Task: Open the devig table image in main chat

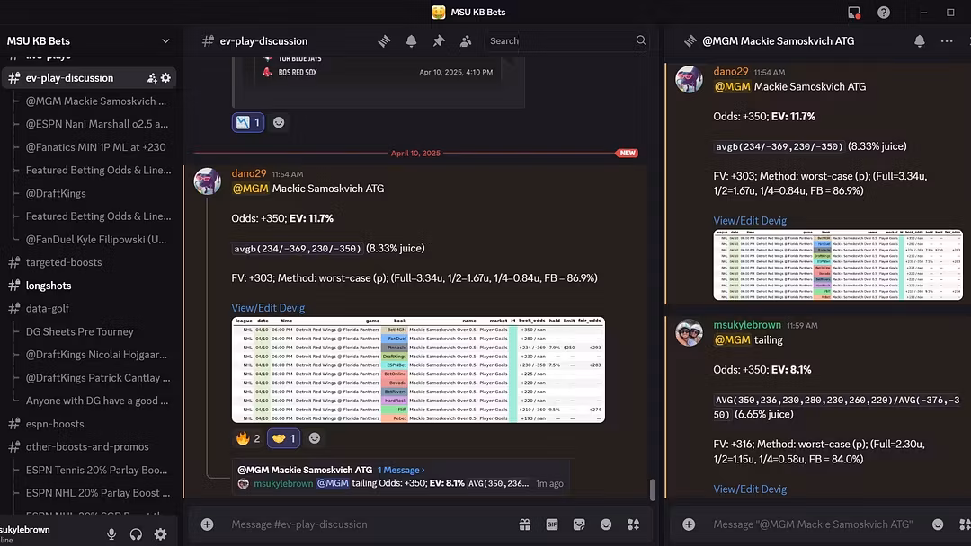Action: click(418, 370)
